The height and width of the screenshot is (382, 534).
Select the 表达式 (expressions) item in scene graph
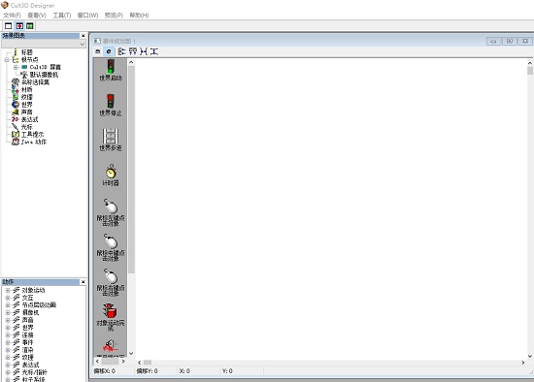tap(30, 119)
